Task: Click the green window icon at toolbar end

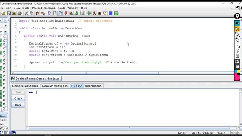Action: tap(116, 14)
